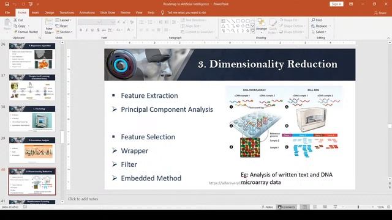392x220 pixels.
Task: Activate the Format Painter
Action: 26,32
